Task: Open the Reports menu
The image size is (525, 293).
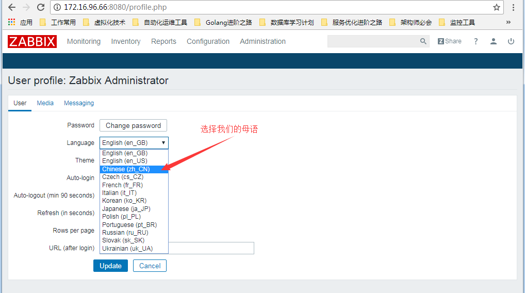Action: tap(163, 41)
